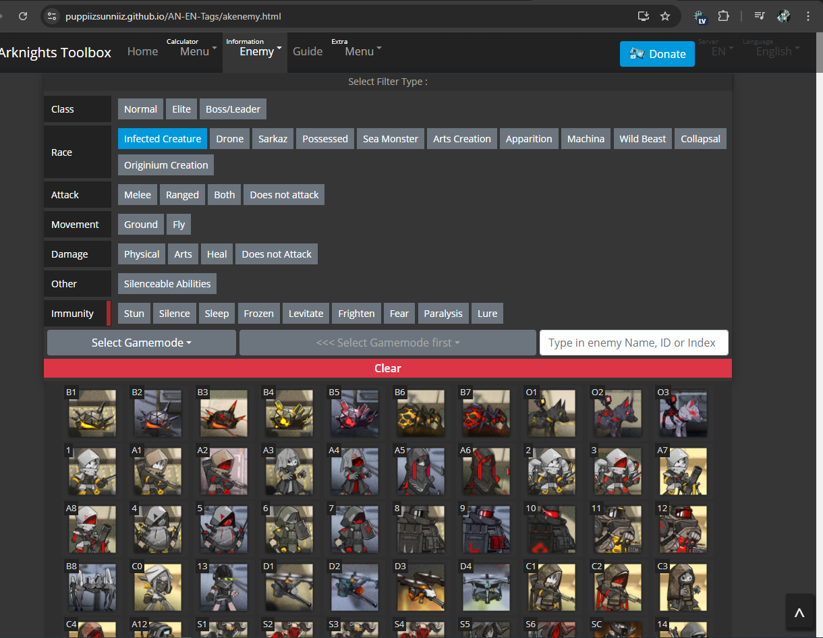Toggle Fly movement filter

[x=179, y=225]
